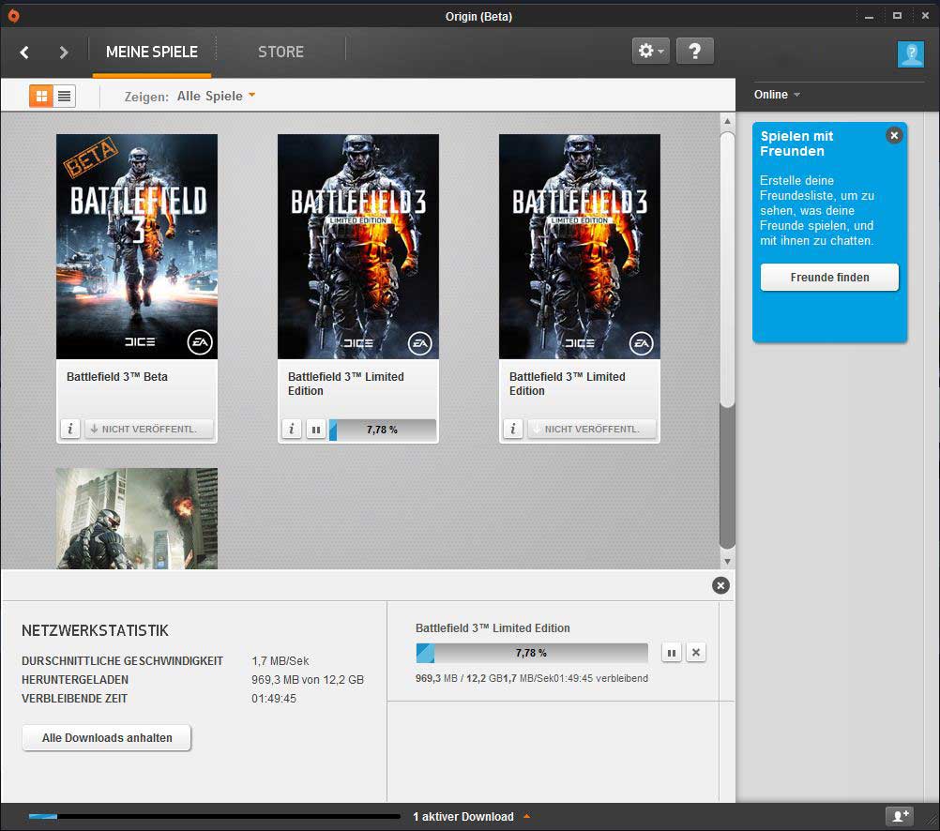Click the download panel 7,78 % progress bar
This screenshot has height=831, width=940.
coord(532,653)
